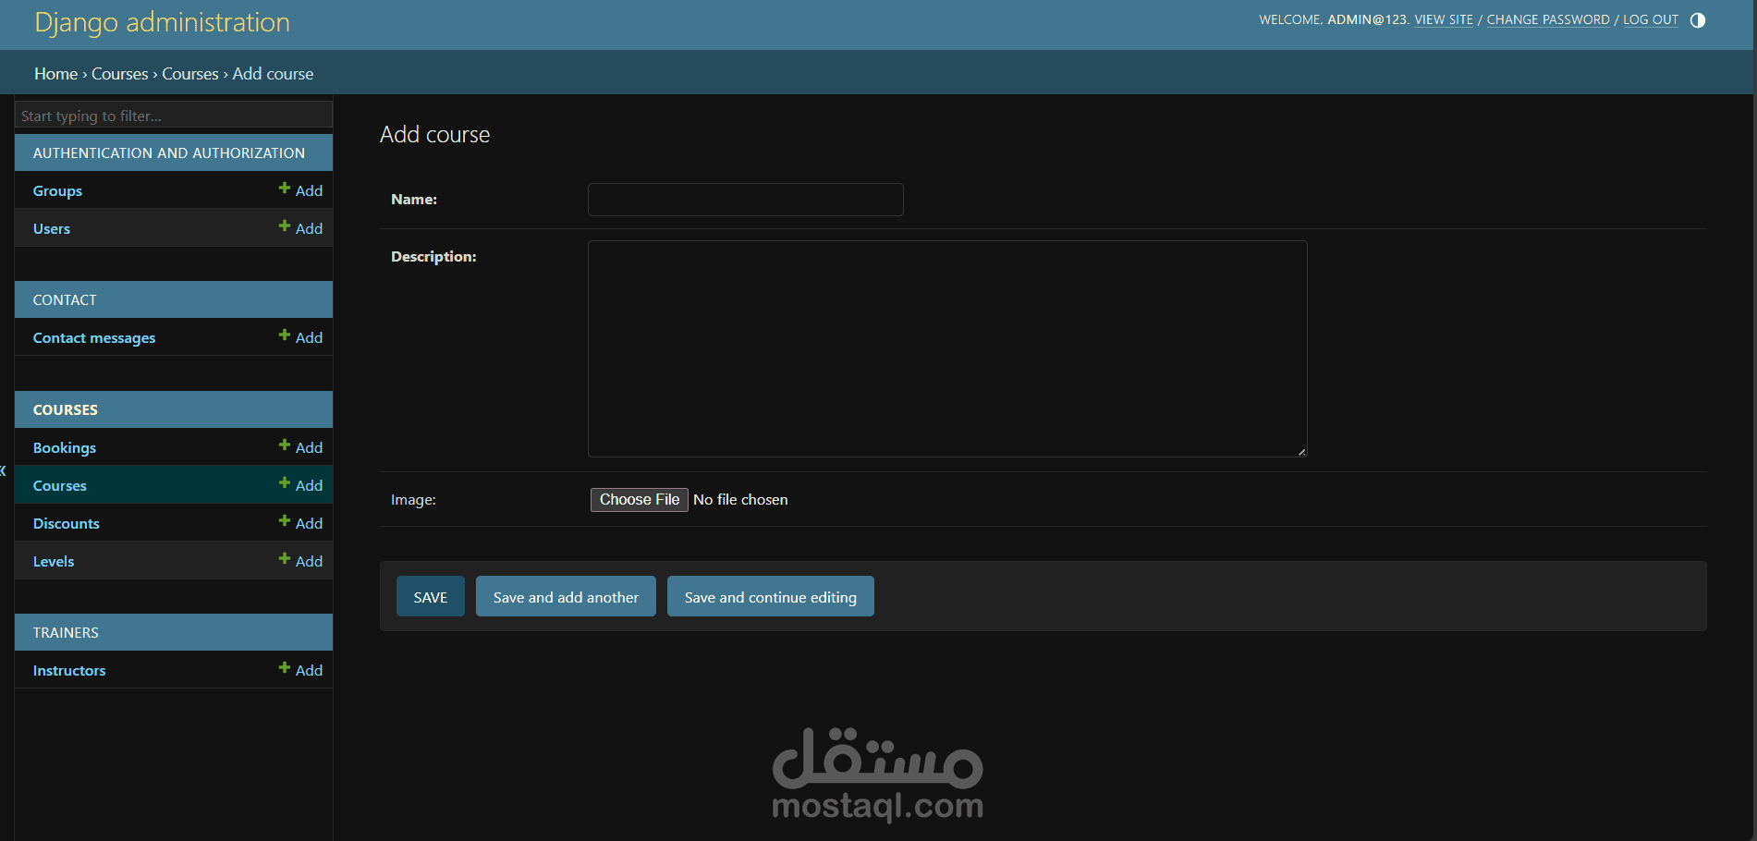1757x841 pixels.
Task: Click the Change Password link
Action: coord(1548,20)
